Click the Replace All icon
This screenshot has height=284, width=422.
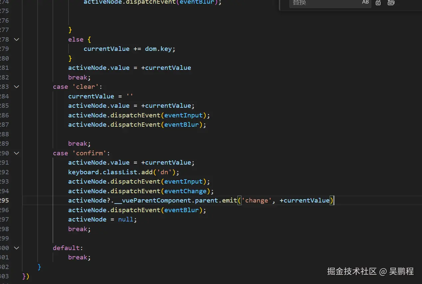(391, 3)
